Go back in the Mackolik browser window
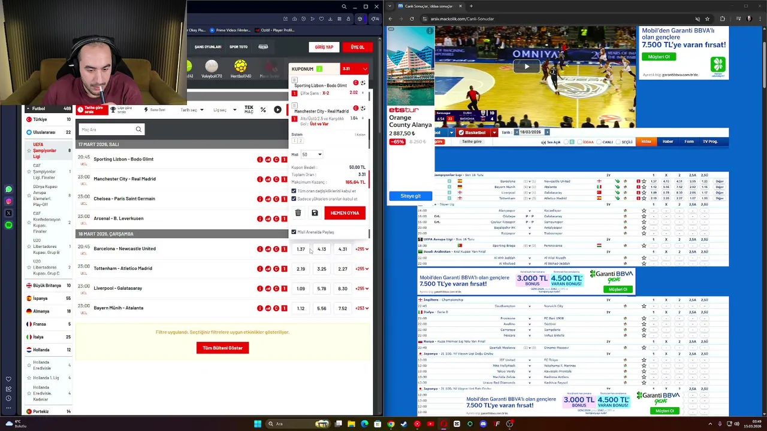The width and height of the screenshot is (767, 431). 391,19
